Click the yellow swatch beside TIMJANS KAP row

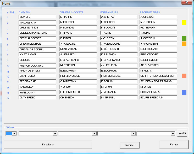pos(184,23)
